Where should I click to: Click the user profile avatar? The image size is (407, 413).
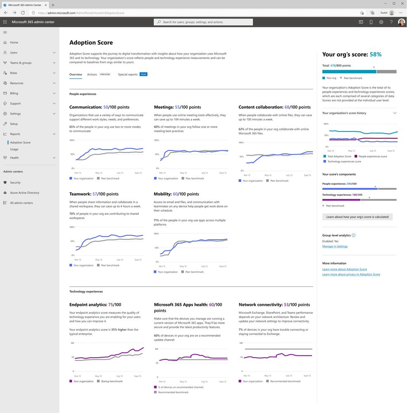(x=402, y=22)
